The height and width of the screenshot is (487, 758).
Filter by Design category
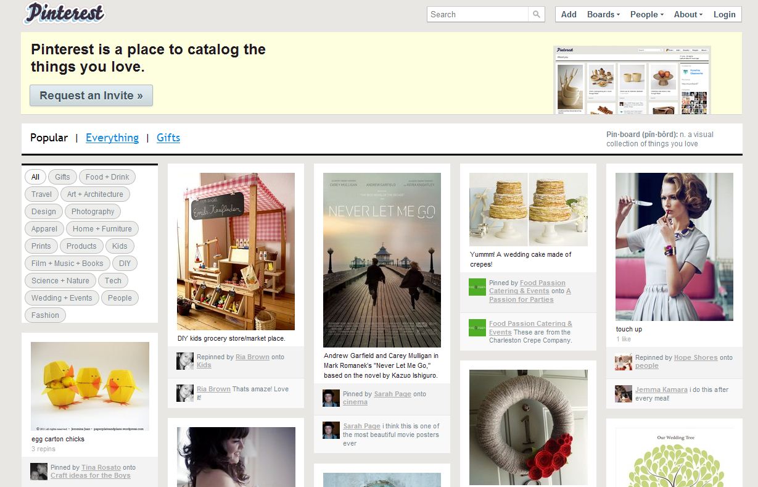pos(43,212)
